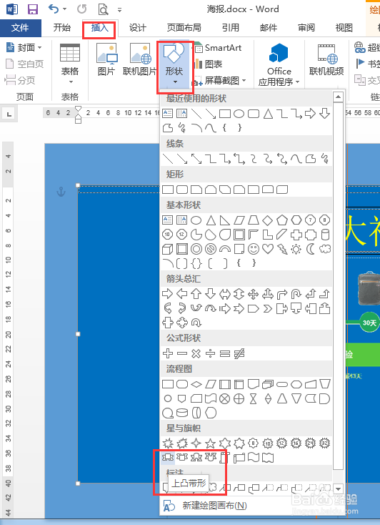Screen dimensions: 380x525
Task: Select the not-equal sign in 公式形状
Action: 239,353
